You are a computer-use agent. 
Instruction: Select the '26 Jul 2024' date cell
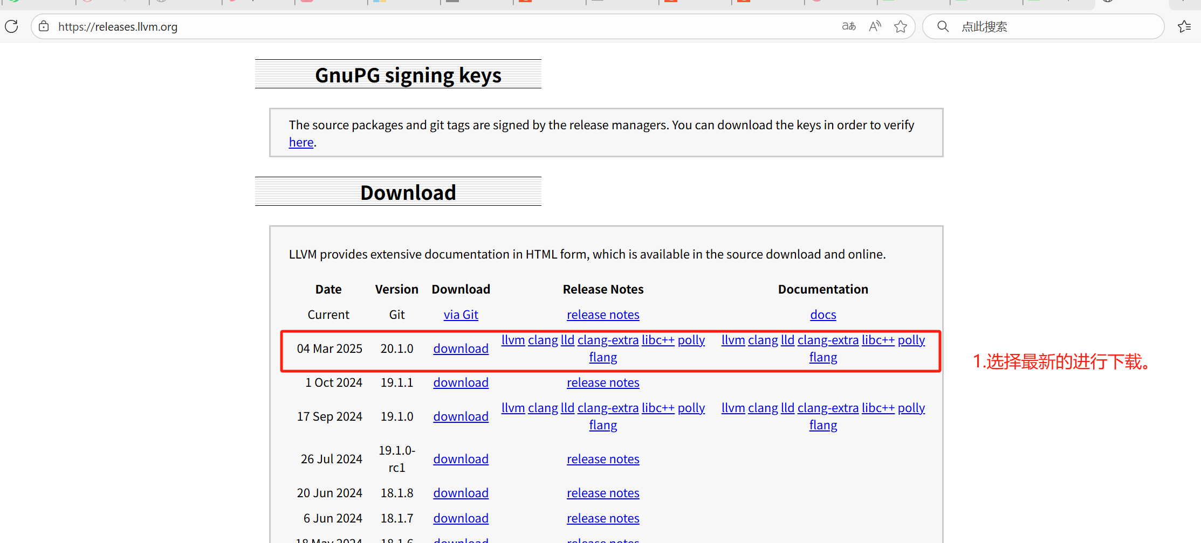point(331,459)
